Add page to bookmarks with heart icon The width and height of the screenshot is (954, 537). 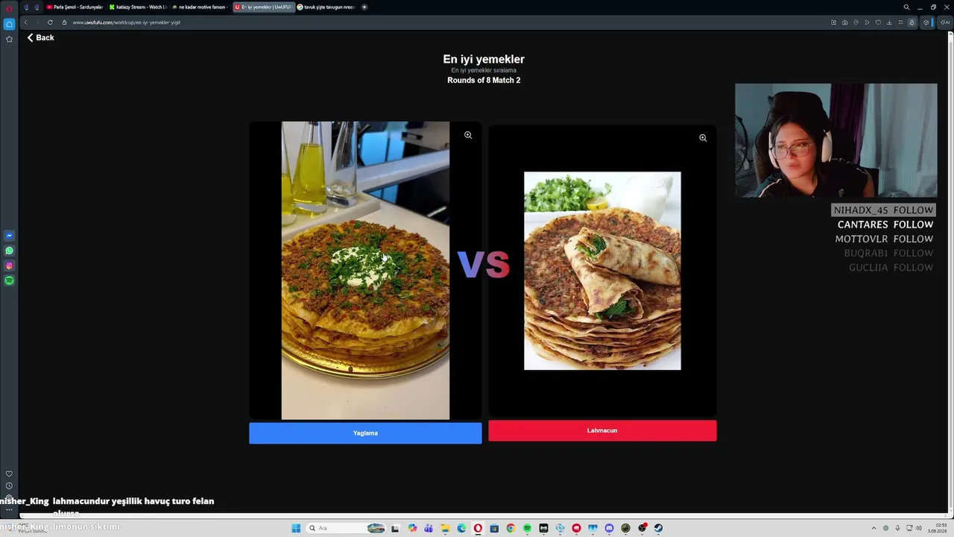(878, 22)
